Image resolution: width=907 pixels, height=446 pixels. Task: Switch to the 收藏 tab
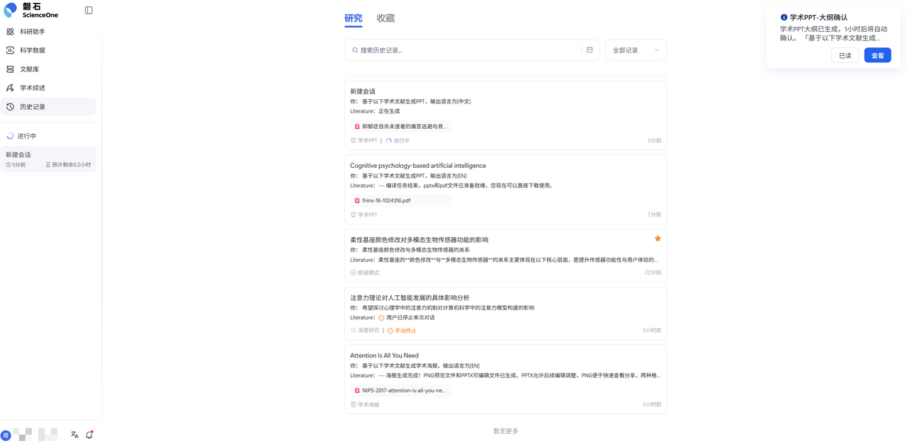(x=385, y=18)
